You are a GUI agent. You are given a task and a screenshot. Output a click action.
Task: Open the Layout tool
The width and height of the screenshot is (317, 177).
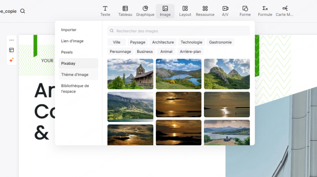click(x=185, y=11)
